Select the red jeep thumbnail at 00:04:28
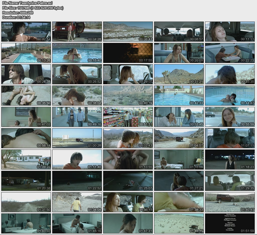The height and width of the screenshot is (235, 257). [77, 32]
